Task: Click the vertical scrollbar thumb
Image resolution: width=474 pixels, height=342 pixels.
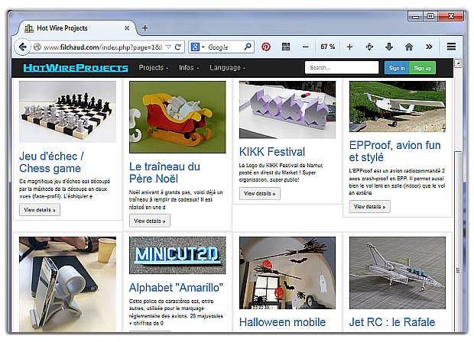Action: point(458,241)
